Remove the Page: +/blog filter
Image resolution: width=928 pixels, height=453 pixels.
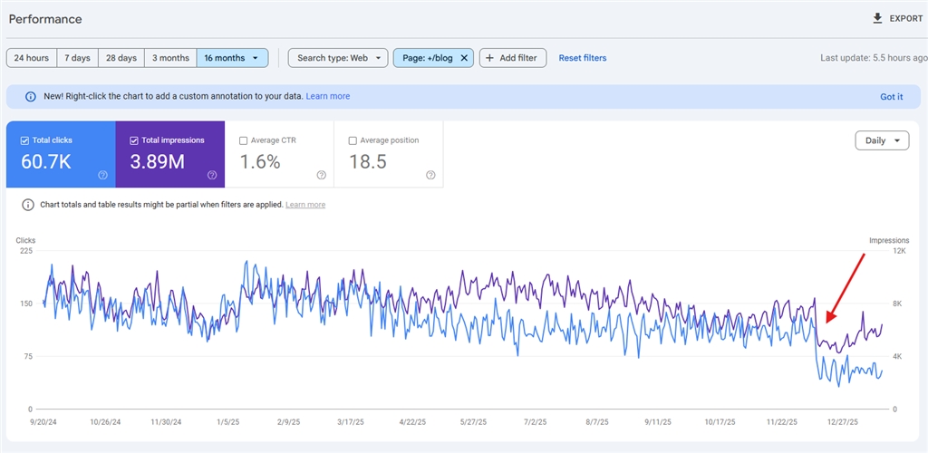tap(464, 58)
